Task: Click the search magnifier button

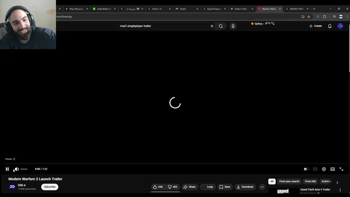Action: (221, 26)
